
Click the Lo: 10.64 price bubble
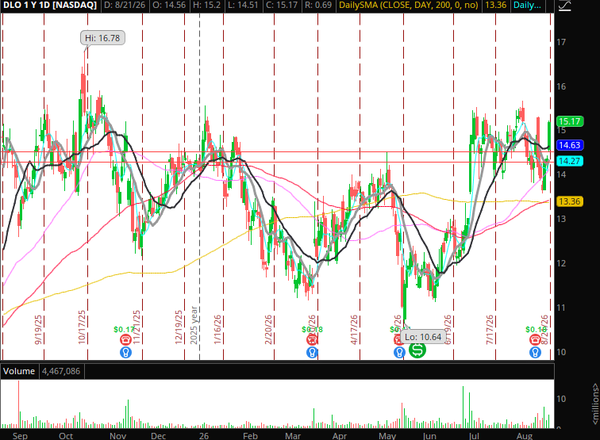point(423,337)
